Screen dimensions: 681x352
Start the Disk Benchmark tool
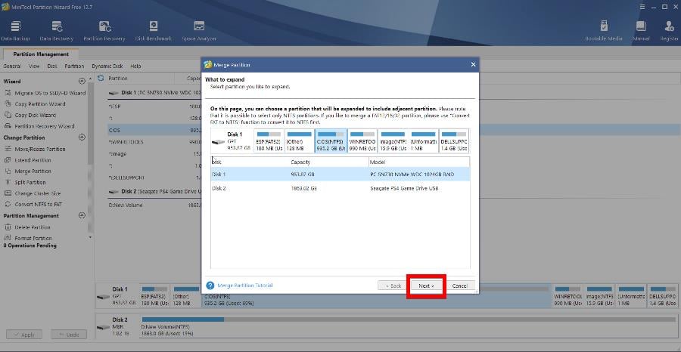[x=153, y=29]
